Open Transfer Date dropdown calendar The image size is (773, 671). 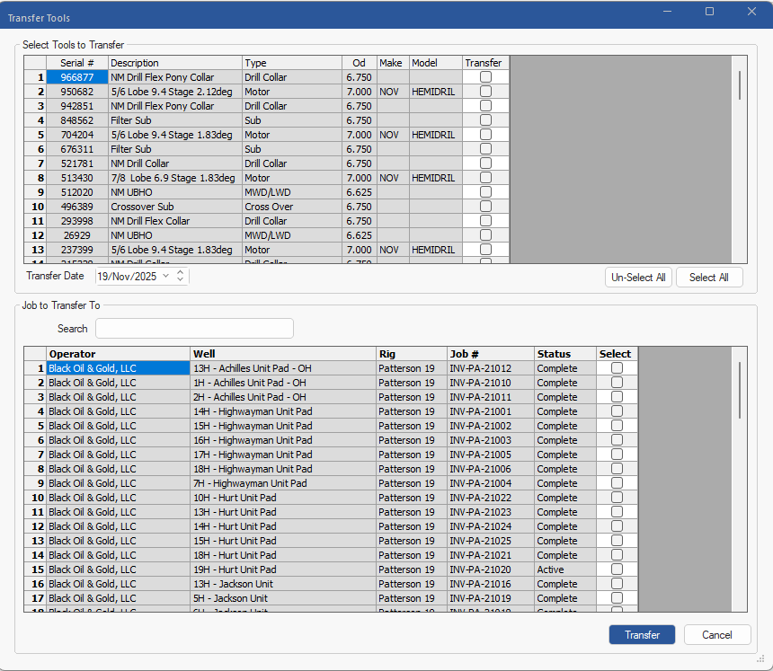166,276
